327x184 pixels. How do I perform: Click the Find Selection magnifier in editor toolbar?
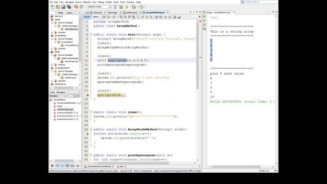[x=121, y=17]
